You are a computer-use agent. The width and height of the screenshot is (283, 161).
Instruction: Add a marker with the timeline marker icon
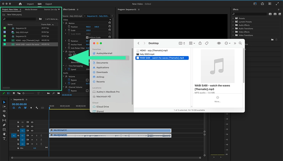coord(31,108)
